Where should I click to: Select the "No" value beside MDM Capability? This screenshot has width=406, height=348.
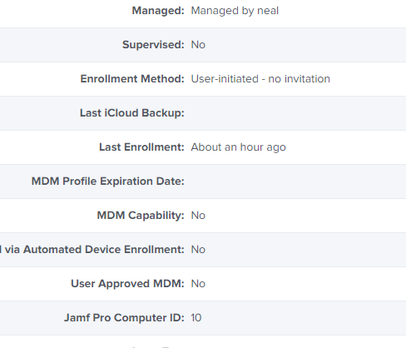pyautogui.click(x=198, y=216)
